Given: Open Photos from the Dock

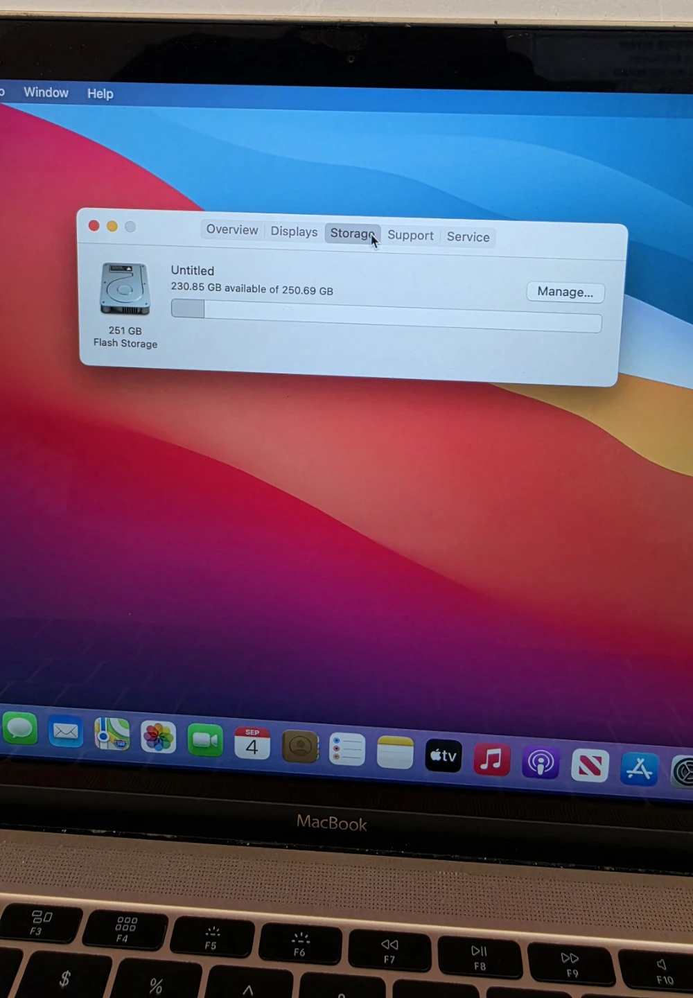Looking at the screenshot, I should click(159, 737).
